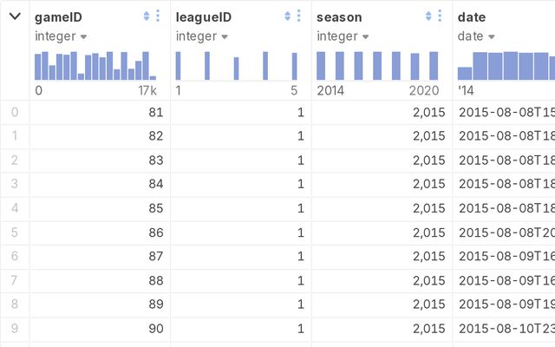
Task: Click the date column header name
Action: [x=472, y=16]
